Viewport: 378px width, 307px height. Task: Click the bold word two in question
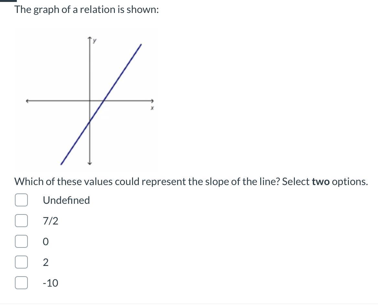(321, 182)
